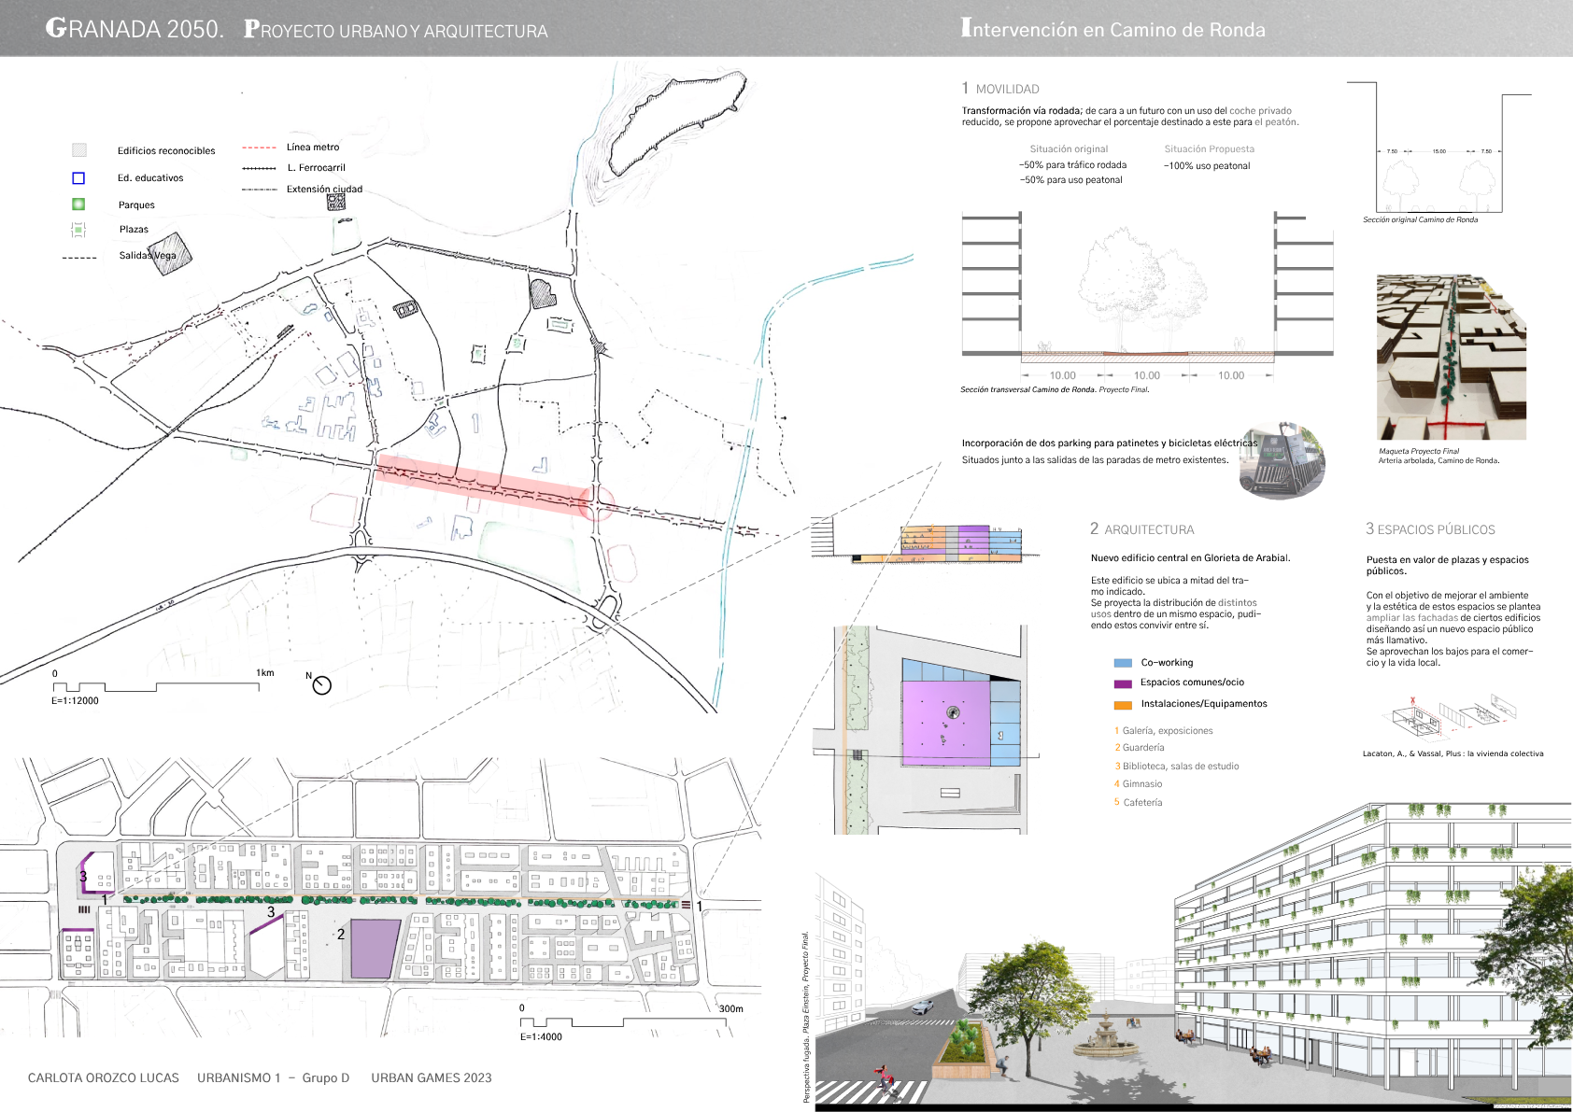Select the 1 Galería, exposiciones entry
Image resolution: width=1573 pixels, height=1112 pixels.
1164,731
